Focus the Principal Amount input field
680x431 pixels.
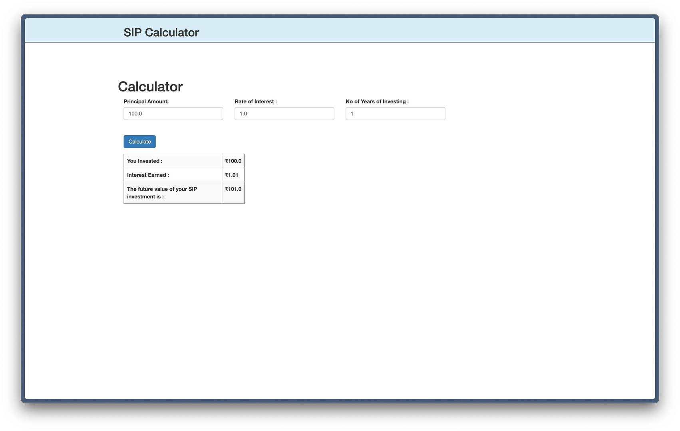tap(173, 113)
